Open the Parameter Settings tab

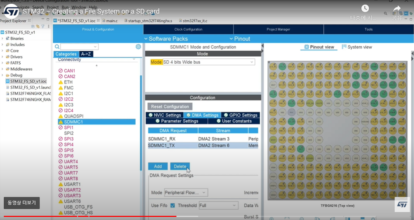177,121
